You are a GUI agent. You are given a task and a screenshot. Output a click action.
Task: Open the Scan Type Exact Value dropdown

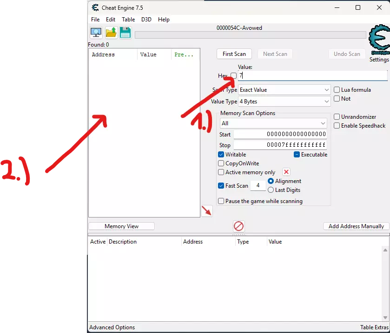(284, 90)
